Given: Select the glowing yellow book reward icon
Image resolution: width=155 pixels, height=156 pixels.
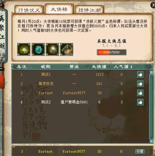Looking at the screenshot, I should [x=24, y=49].
